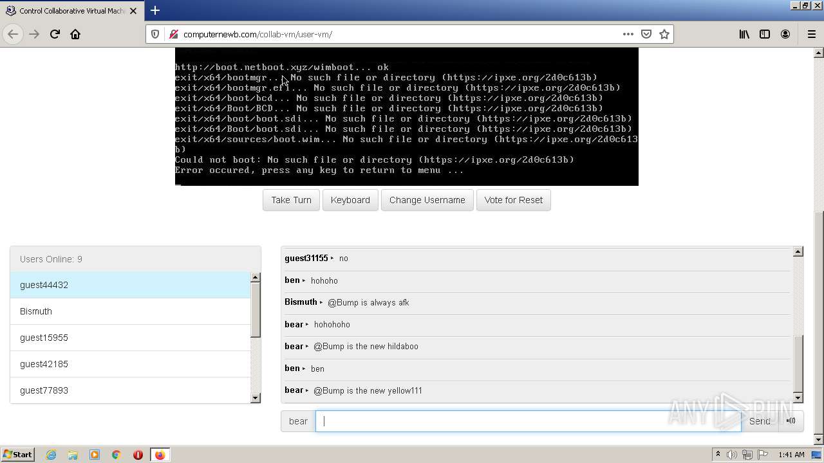The height and width of the screenshot is (463, 824).
Task: Click the system clock 1:41 AM
Action: (791, 455)
